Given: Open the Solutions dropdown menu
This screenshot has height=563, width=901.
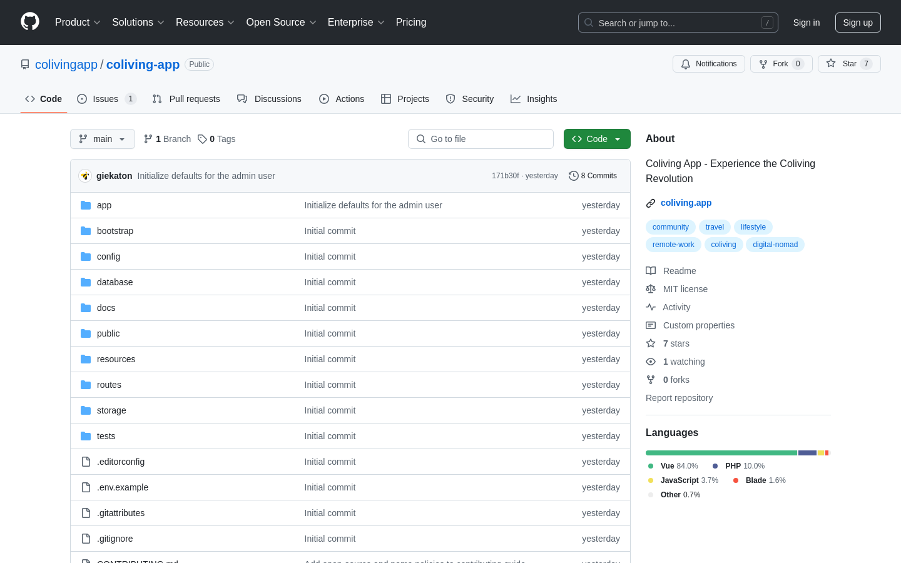Looking at the screenshot, I should [138, 22].
